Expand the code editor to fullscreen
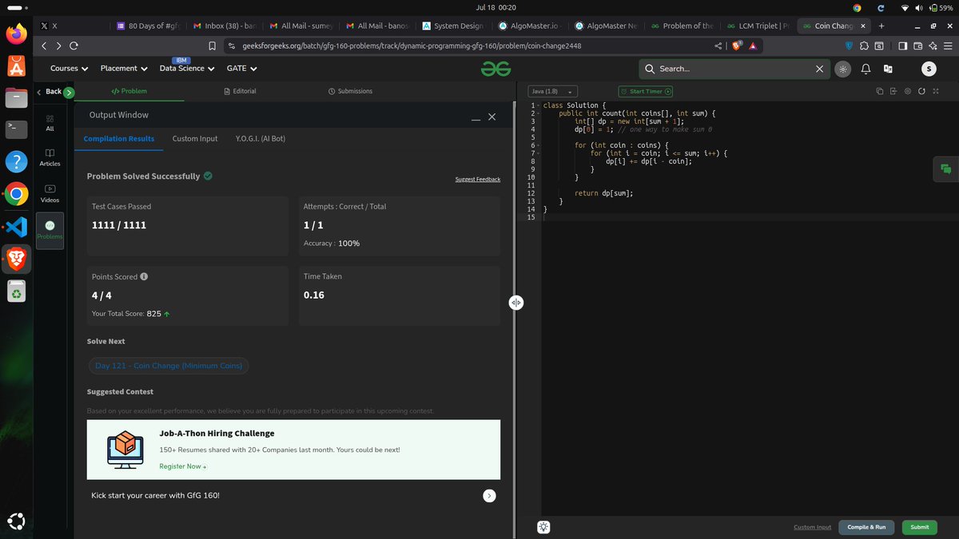 tap(935, 91)
